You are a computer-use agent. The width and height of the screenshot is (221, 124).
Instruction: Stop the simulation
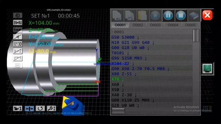pos(181,15)
